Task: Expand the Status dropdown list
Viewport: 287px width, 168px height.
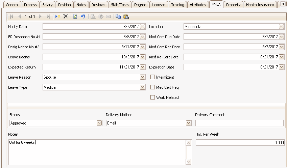Action: [x=99, y=123]
